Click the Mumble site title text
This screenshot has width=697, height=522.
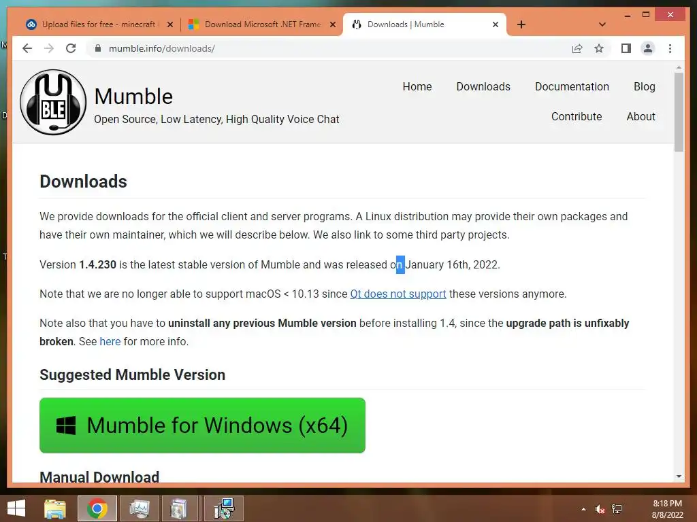click(x=133, y=97)
